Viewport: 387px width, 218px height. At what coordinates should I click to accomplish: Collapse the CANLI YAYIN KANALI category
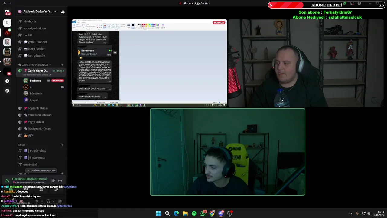[34, 65]
